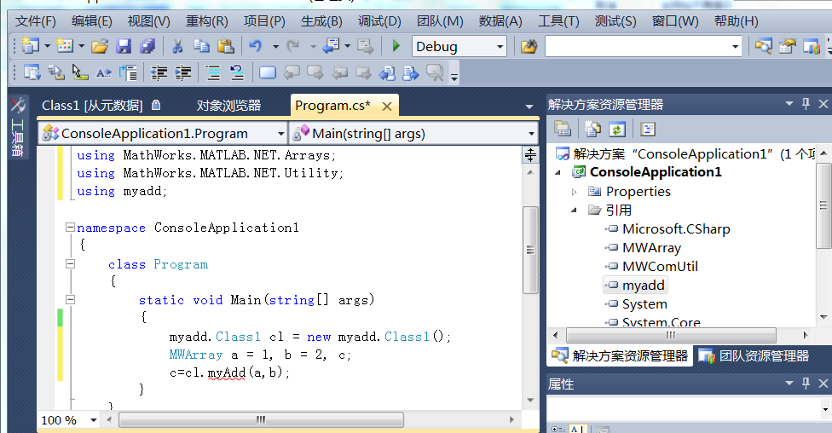The height and width of the screenshot is (433, 832).
Task: Click the Add New Item toolbar icon
Action: 65,46
